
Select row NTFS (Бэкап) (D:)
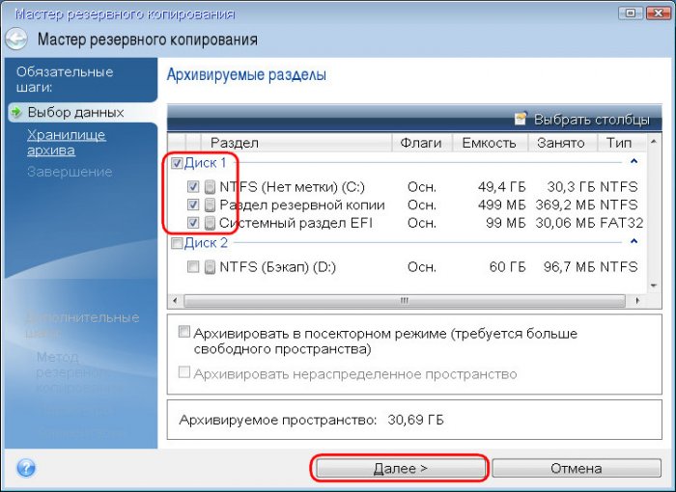click(408, 267)
